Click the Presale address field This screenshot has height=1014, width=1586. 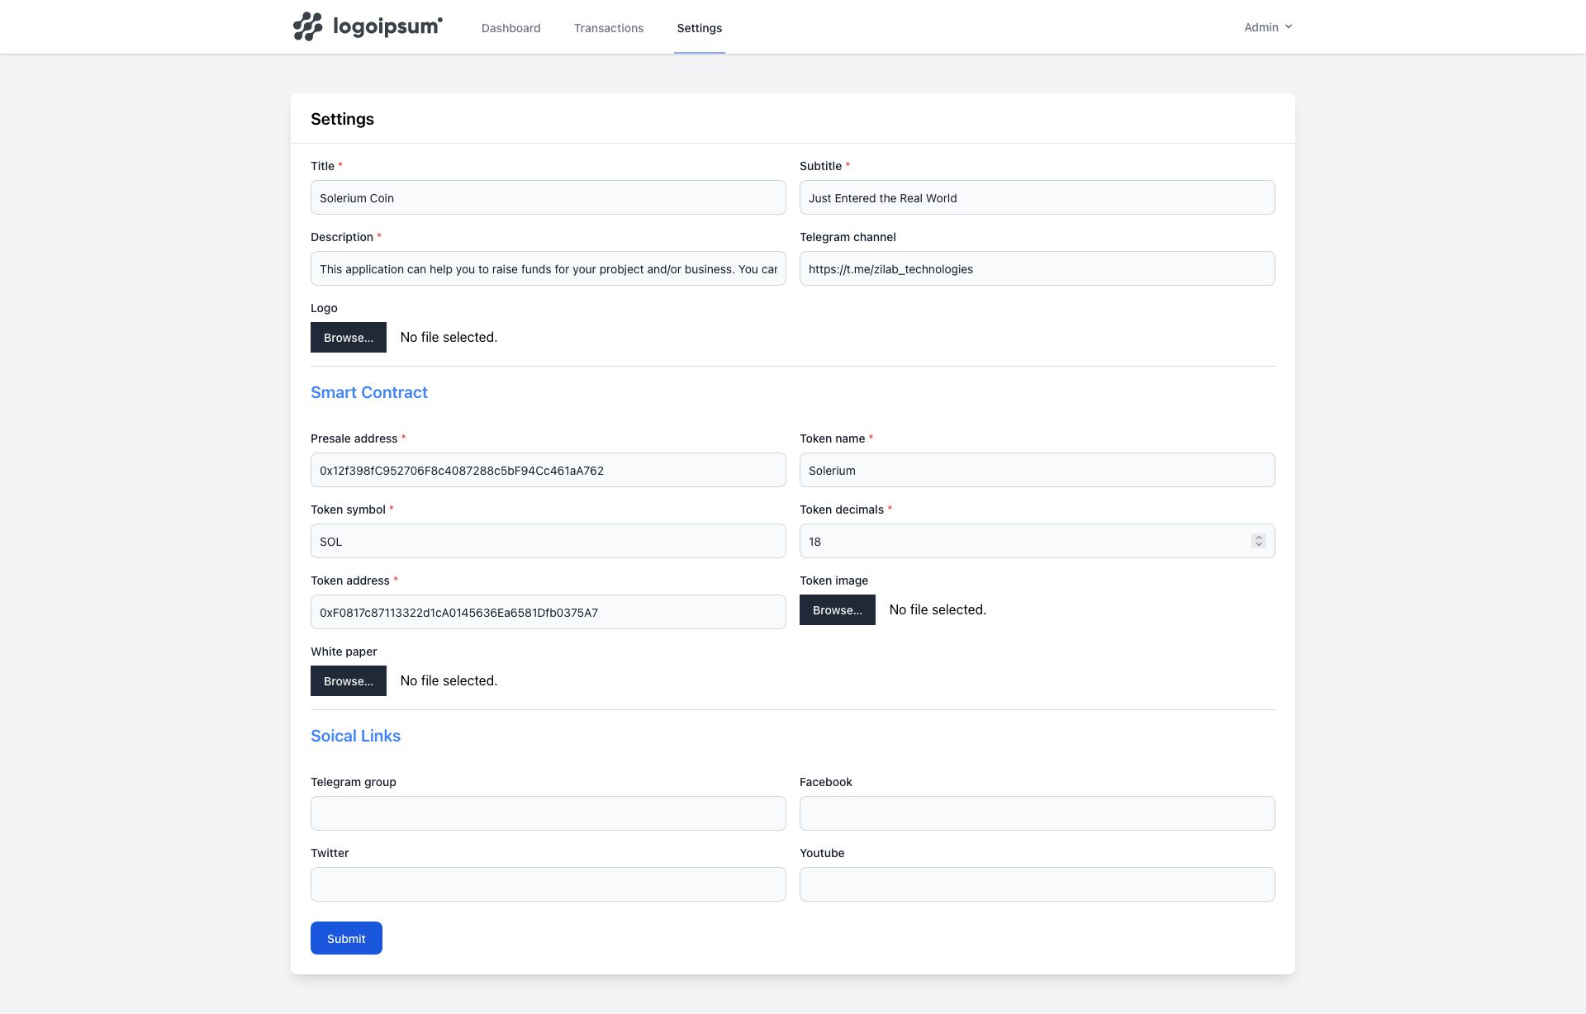click(x=548, y=471)
